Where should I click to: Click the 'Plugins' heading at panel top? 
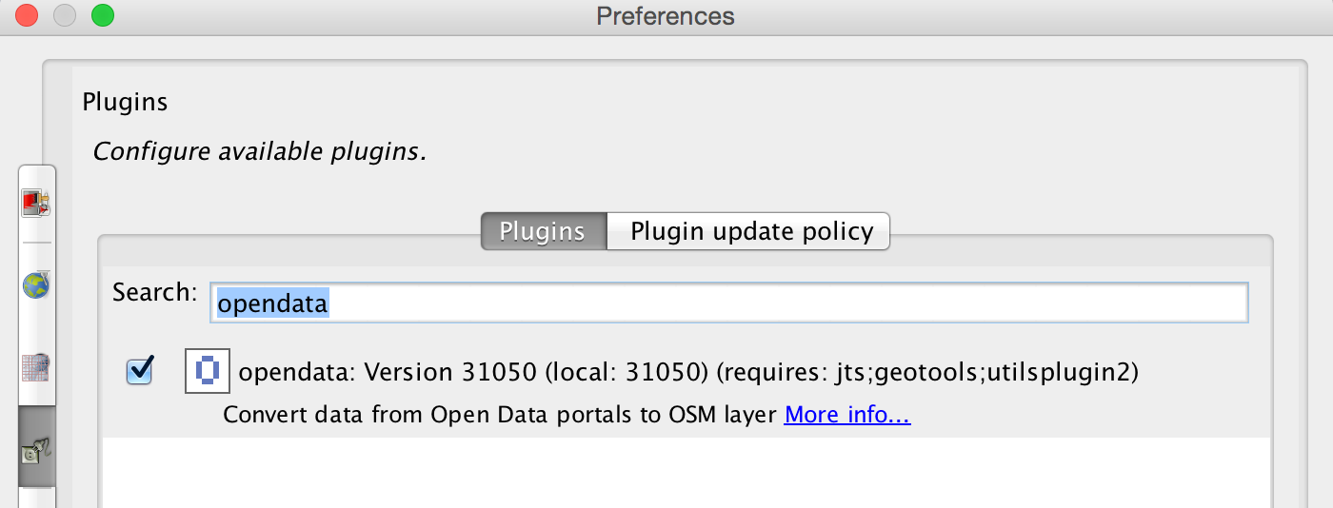click(x=125, y=102)
